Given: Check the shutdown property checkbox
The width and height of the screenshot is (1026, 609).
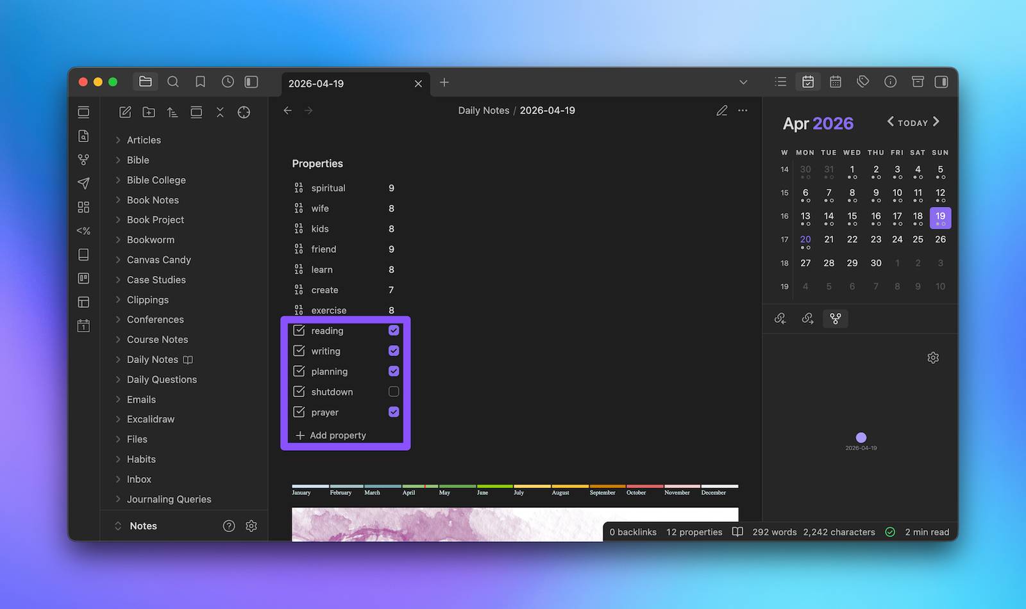Looking at the screenshot, I should [394, 392].
